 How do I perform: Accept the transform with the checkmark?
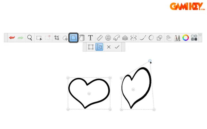[x=117, y=47]
